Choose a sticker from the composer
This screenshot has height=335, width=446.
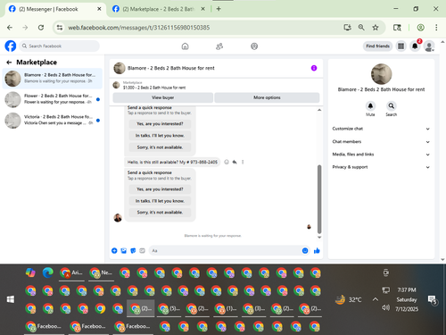[x=133, y=251]
